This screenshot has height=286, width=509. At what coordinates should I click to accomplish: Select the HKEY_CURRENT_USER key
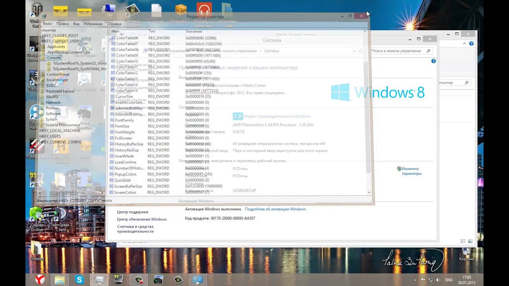[60, 41]
